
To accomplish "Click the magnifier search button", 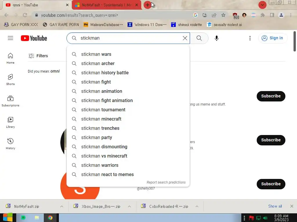I will point(199,38).
